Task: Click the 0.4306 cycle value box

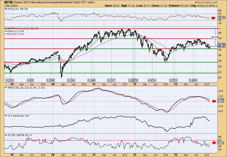Action: click(x=193, y=80)
